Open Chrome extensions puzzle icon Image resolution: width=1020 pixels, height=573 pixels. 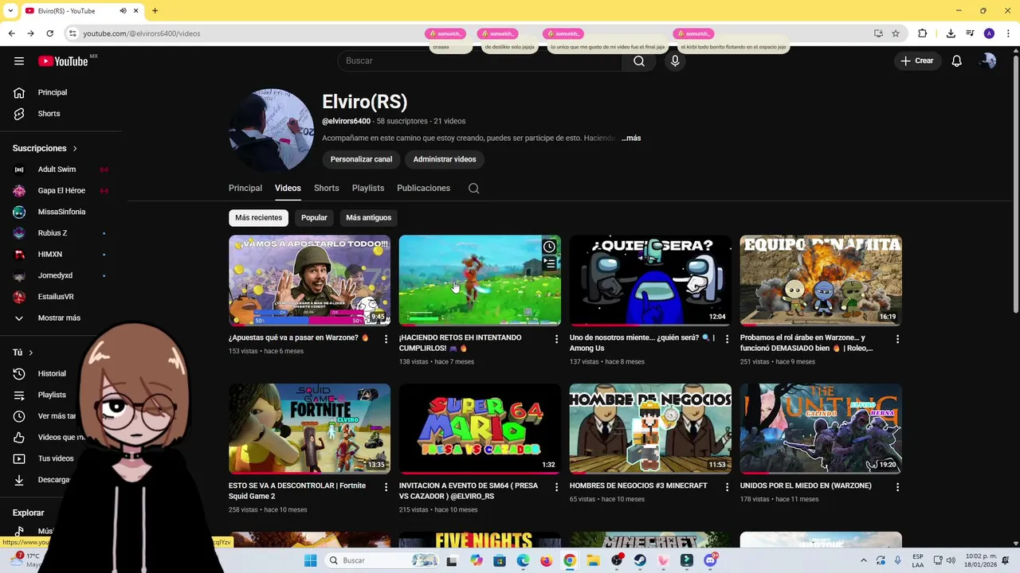coord(923,33)
